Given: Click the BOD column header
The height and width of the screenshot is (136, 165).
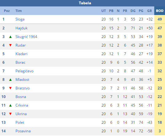Looking at the screenshot, I should 160,11.
